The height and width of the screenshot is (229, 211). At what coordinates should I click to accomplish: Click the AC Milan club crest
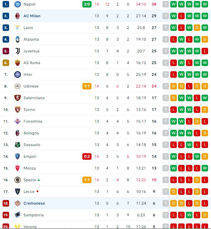tap(18, 16)
